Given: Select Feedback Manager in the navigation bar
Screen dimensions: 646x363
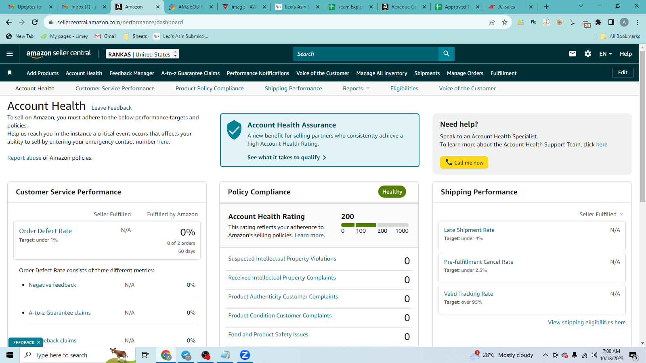Looking at the screenshot, I should [x=132, y=73].
